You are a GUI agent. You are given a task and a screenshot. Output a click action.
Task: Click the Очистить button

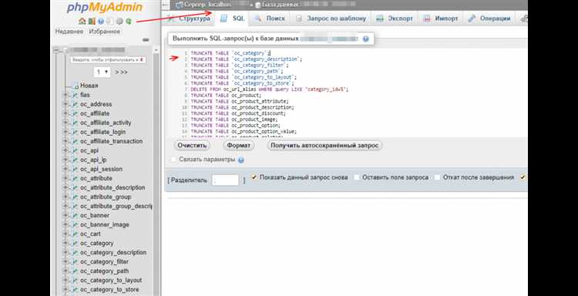click(x=192, y=146)
